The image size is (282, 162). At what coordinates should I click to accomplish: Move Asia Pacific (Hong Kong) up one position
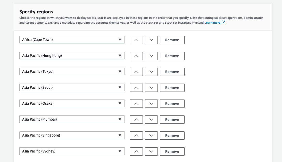tap(136, 56)
